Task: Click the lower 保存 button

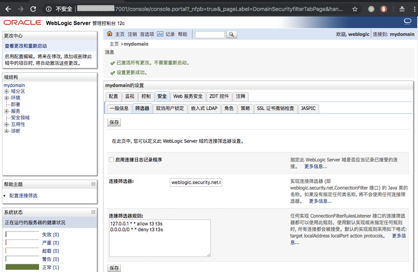Action: [x=114, y=268]
